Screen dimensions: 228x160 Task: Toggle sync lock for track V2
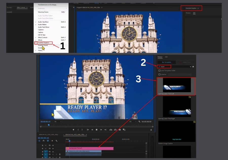pos(50,149)
